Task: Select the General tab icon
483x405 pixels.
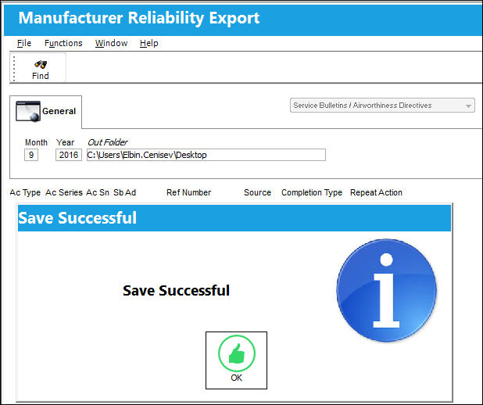Action: [28, 111]
